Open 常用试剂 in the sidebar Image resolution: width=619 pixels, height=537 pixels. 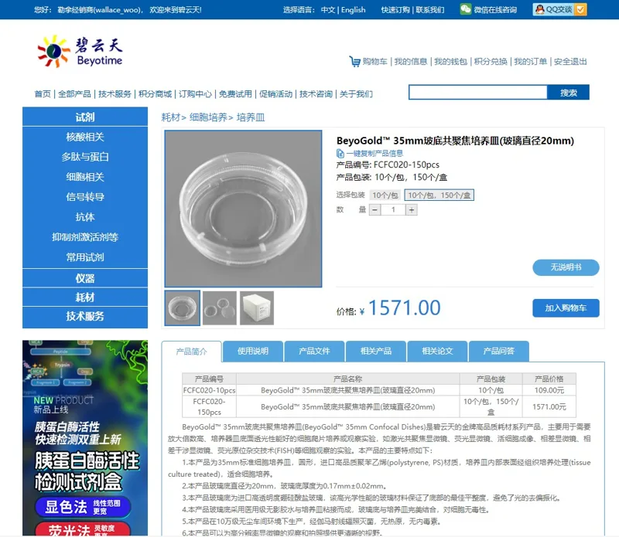tap(85, 257)
